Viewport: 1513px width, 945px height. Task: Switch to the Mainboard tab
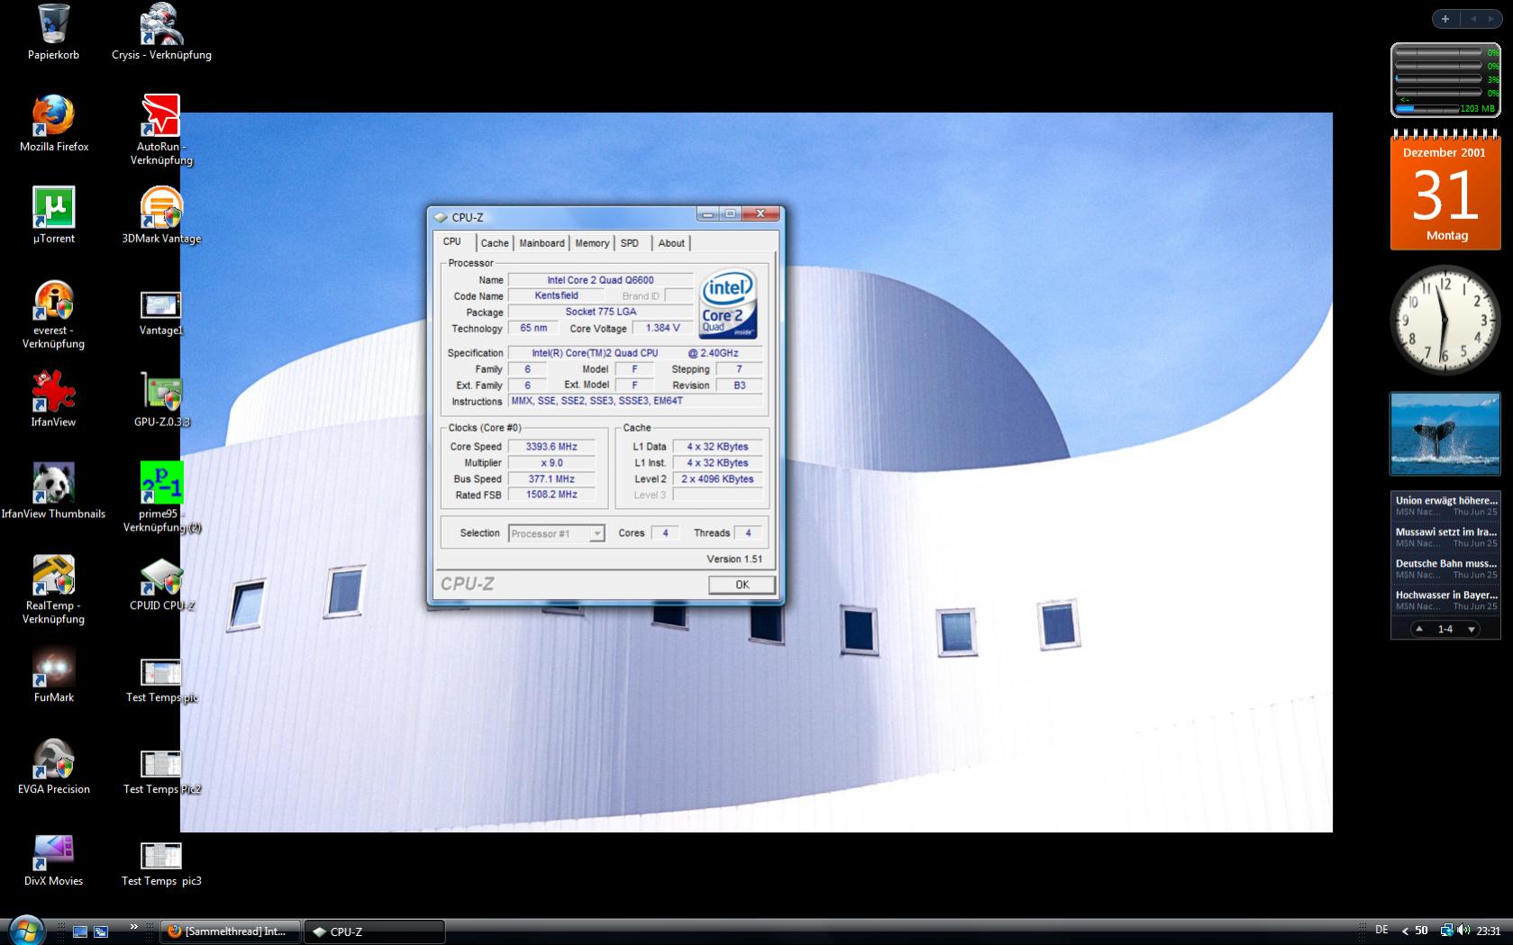[x=542, y=243]
